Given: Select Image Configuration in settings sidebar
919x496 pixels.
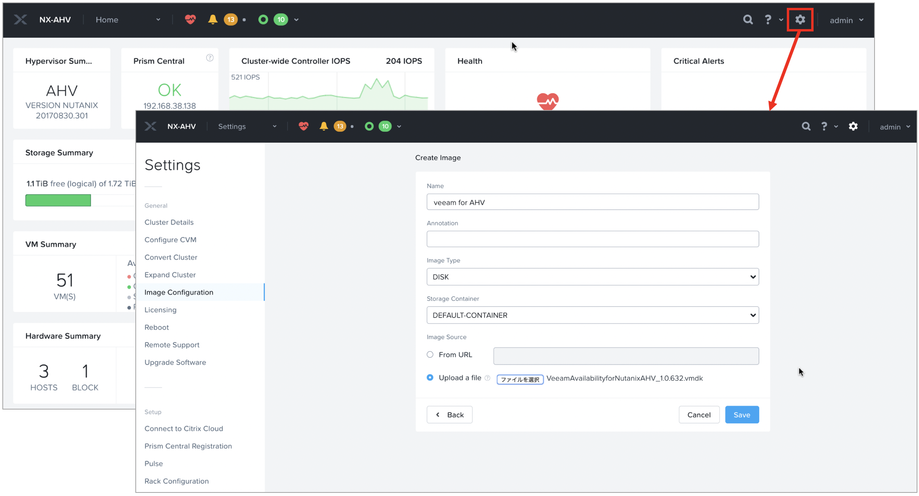Looking at the screenshot, I should [x=200, y=292].
